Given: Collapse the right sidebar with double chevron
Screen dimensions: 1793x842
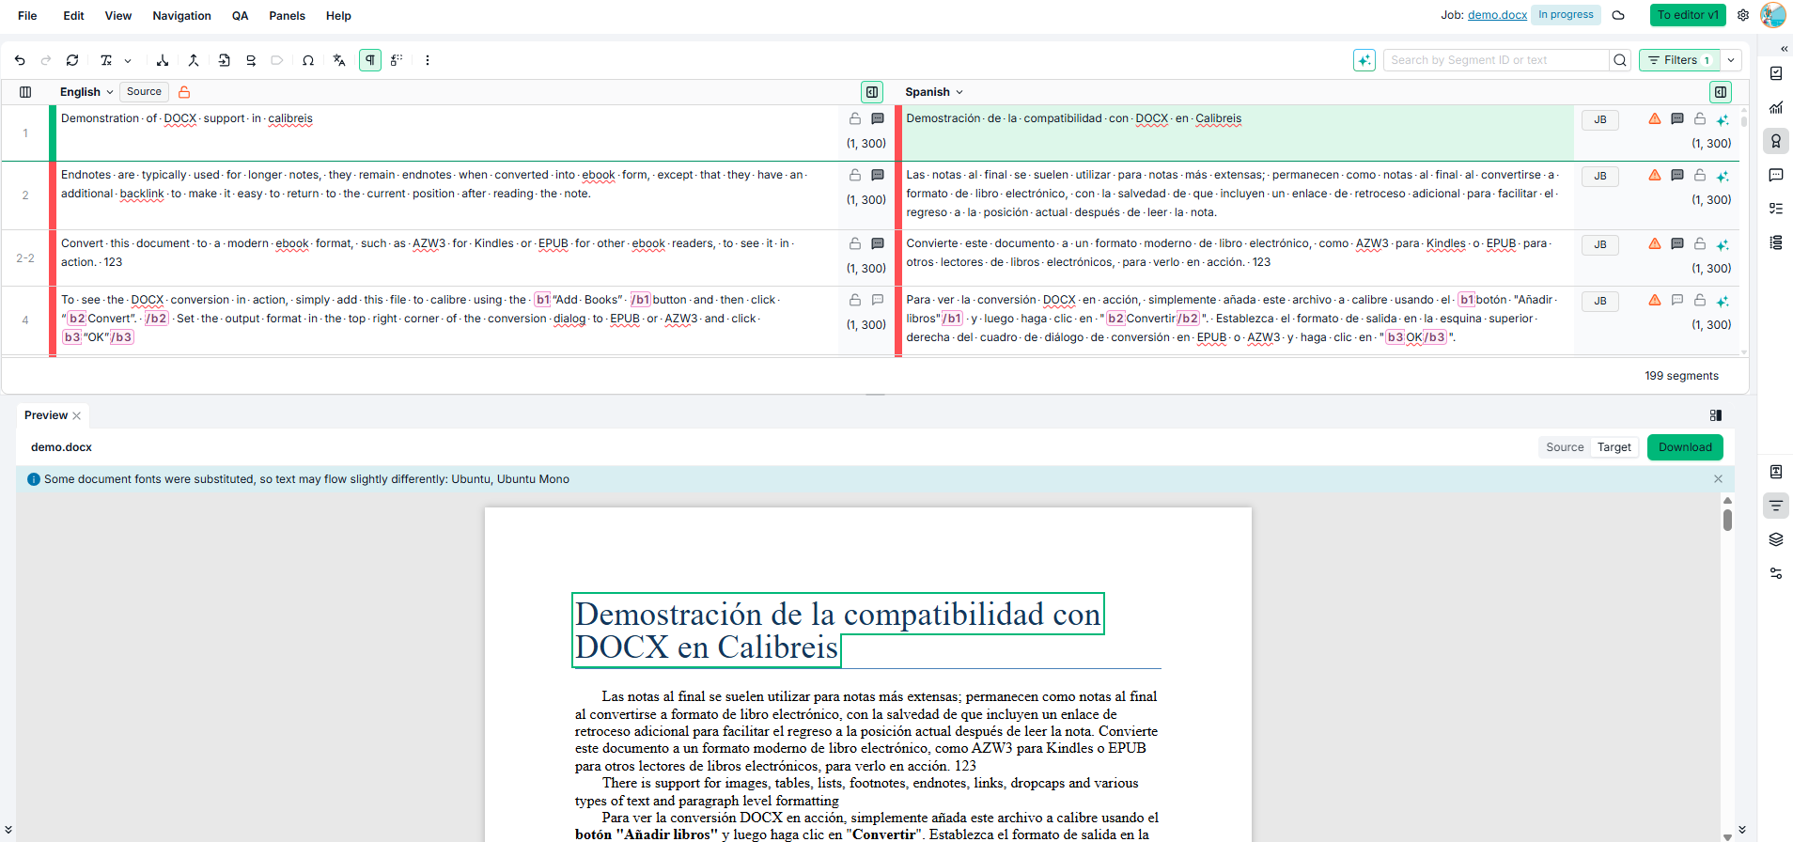Looking at the screenshot, I should pos(1784,49).
